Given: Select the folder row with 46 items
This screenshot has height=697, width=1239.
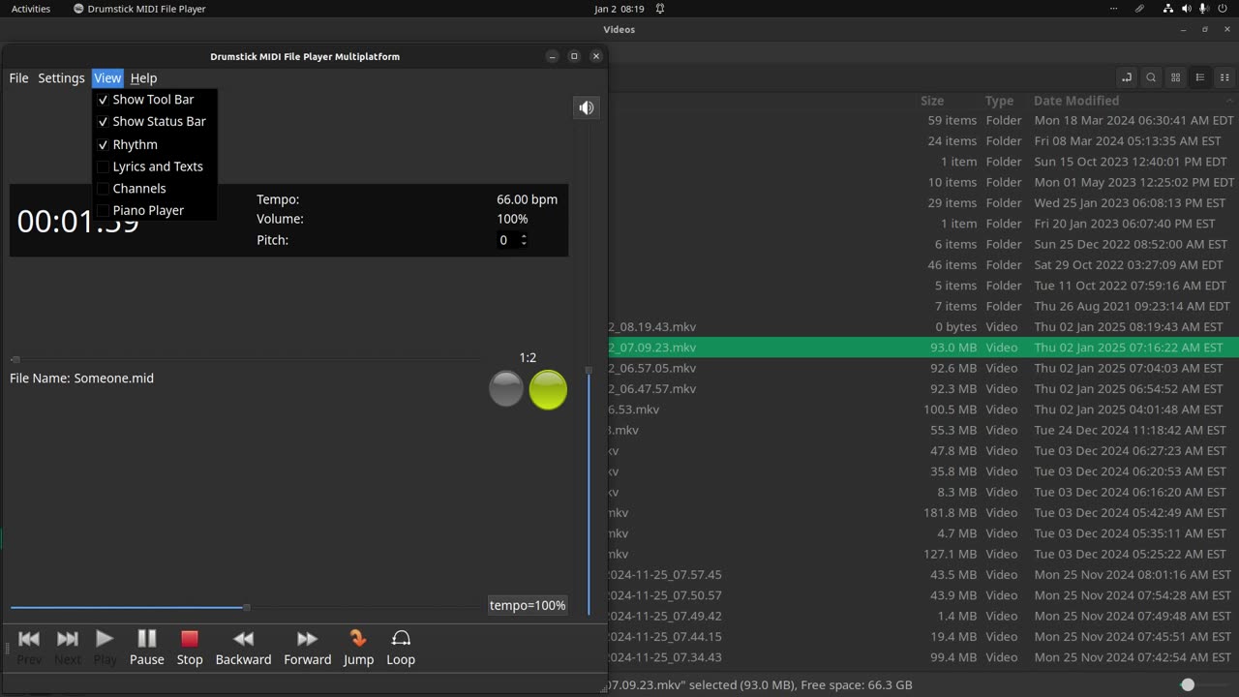Looking at the screenshot, I should tap(923, 264).
